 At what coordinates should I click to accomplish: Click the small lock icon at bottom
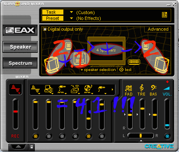[31, 147]
